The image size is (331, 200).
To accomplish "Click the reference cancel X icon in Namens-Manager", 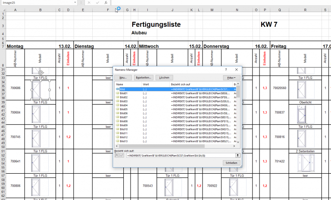I will [x=117, y=156].
